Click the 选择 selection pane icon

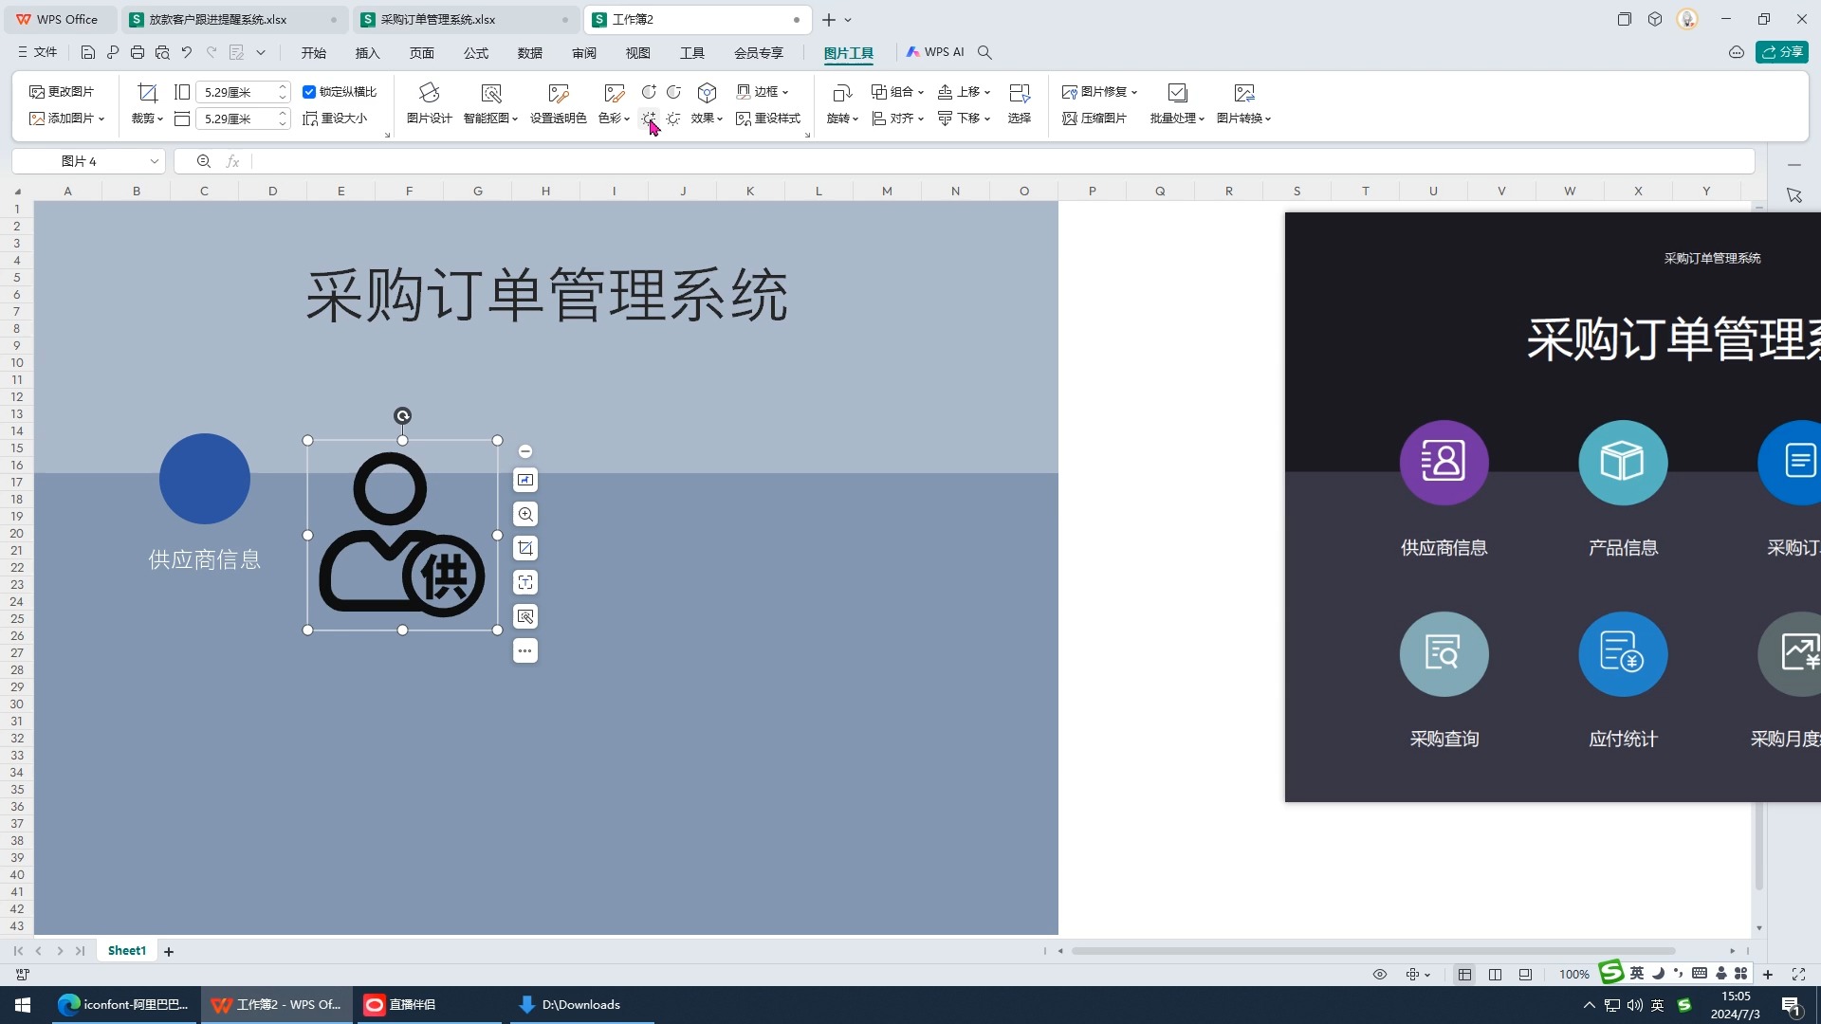1020,104
